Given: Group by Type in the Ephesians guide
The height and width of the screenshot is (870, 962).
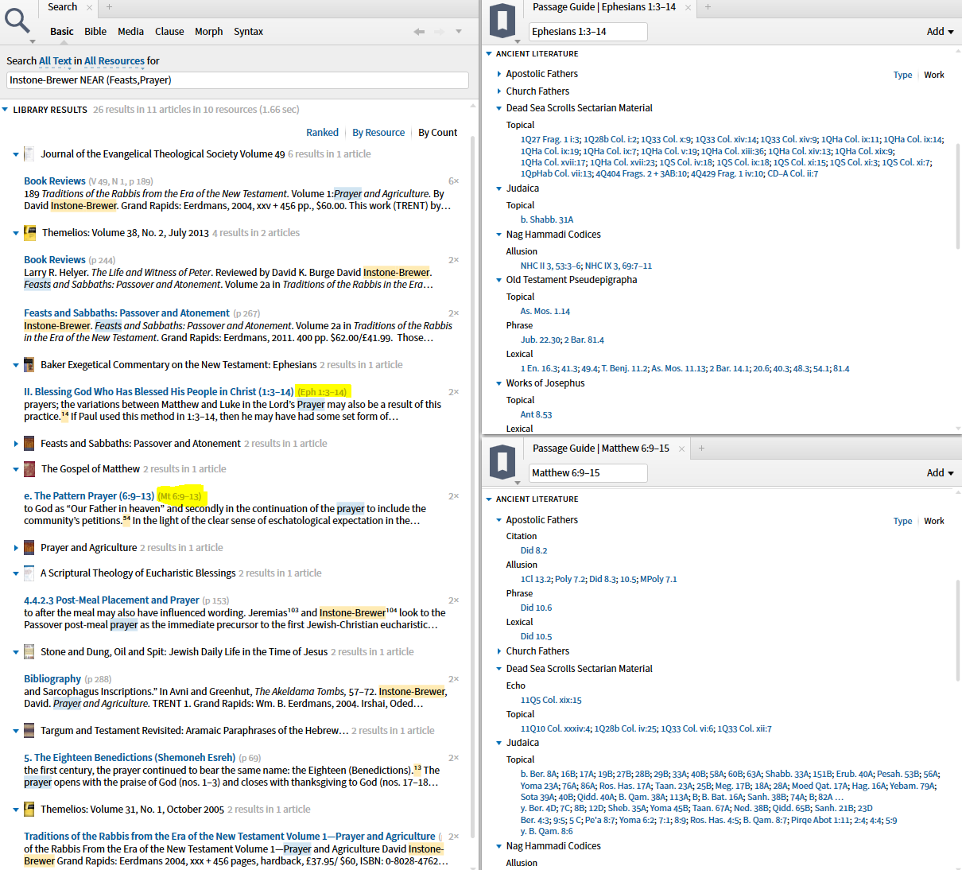Looking at the screenshot, I should (x=902, y=75).
